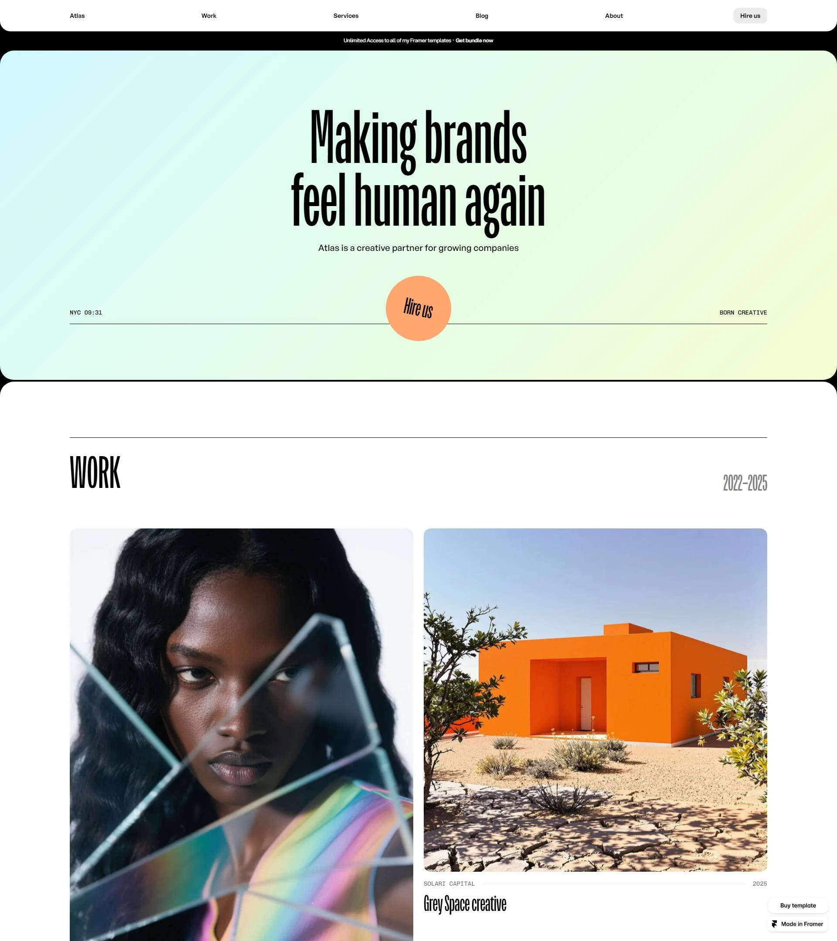
Task: Click the Buy template button
Action: pyautogui.click(x=798, y=906)
